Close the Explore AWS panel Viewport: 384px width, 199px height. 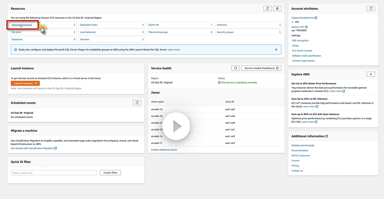coord(371,74)
